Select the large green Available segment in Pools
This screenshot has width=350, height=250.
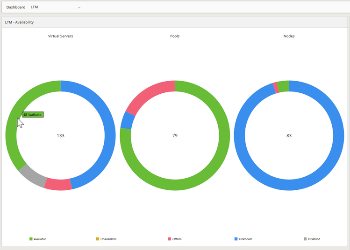pyautogui.click(x=224, y=136)
